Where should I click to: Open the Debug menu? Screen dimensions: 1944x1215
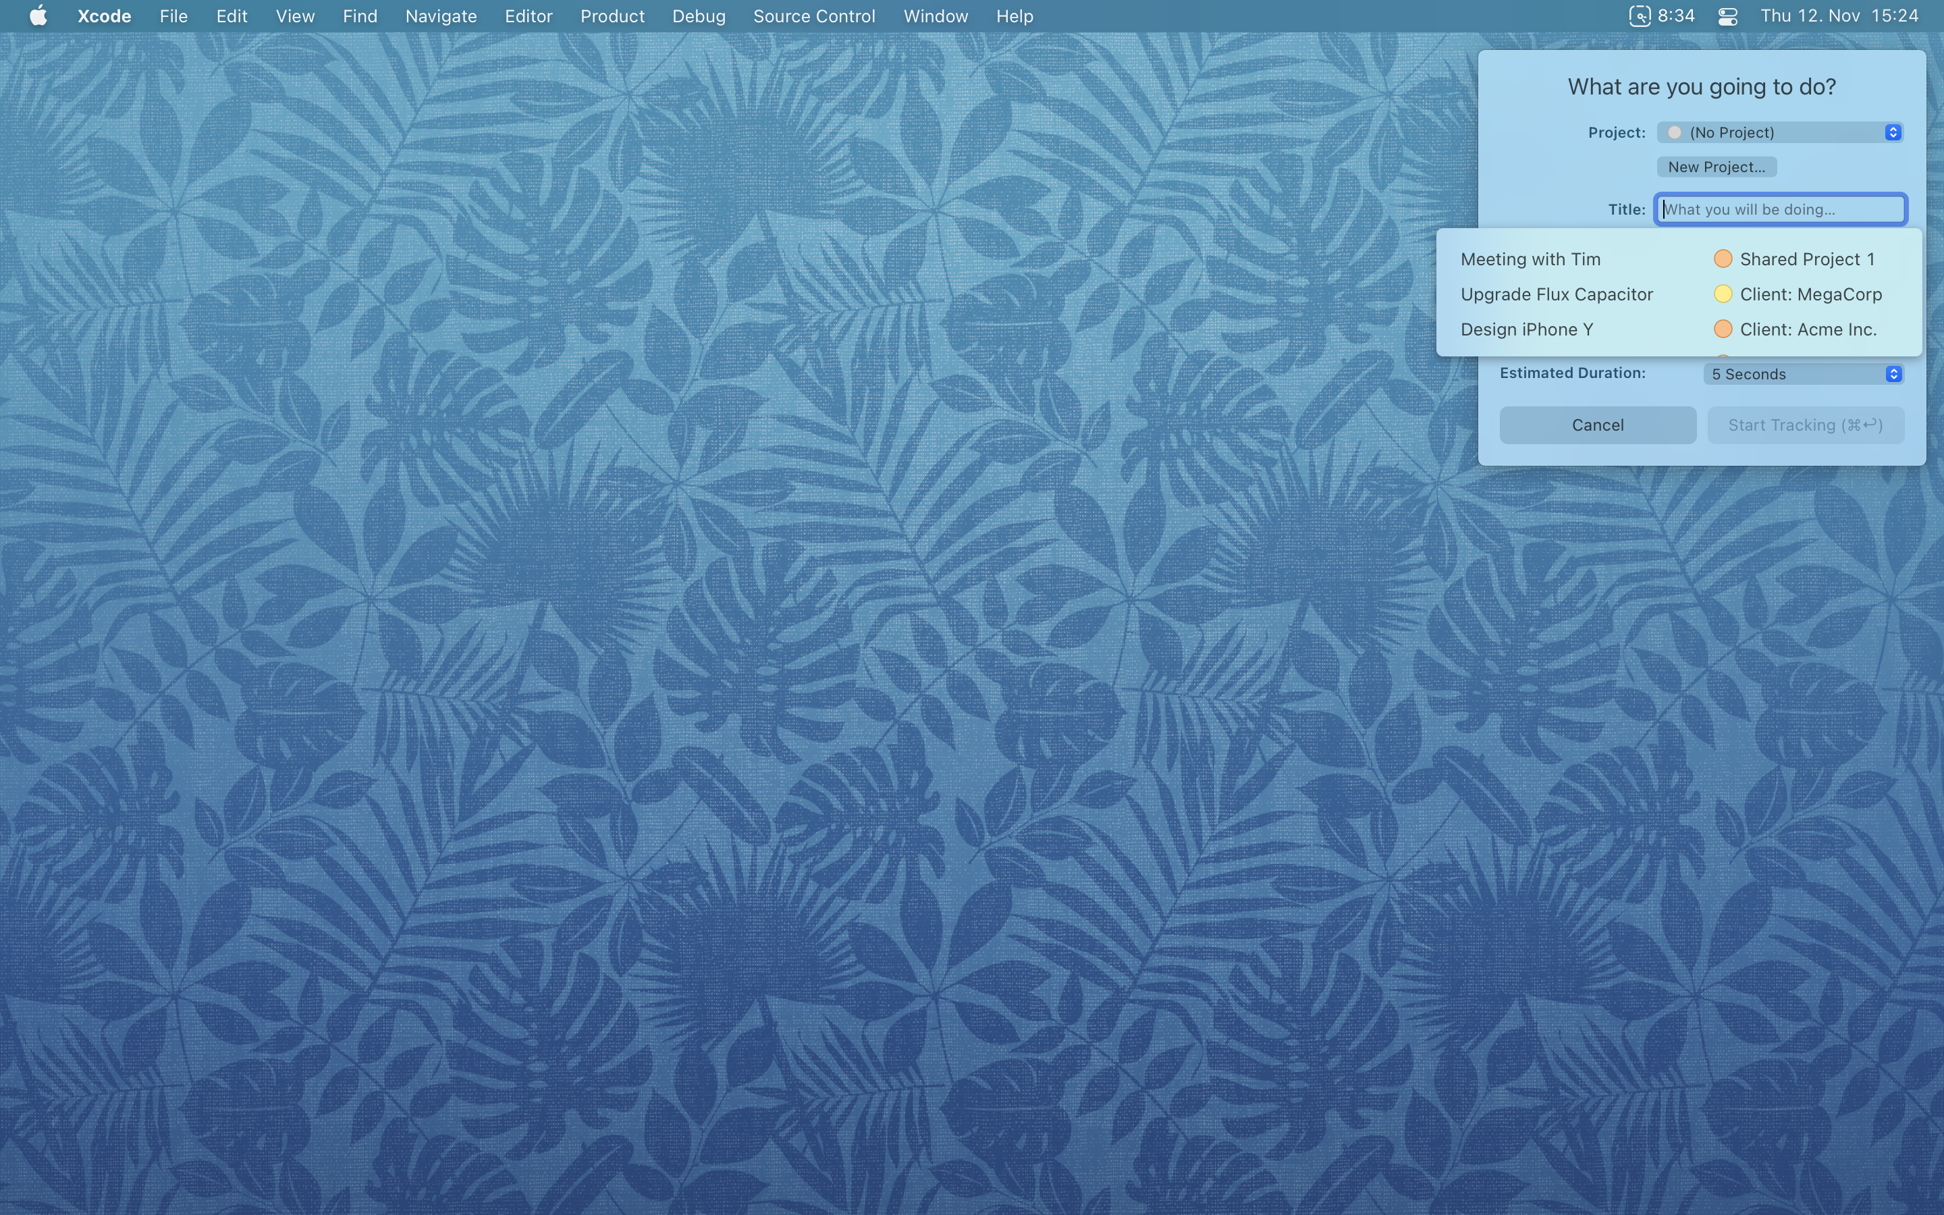coord(698,16)
